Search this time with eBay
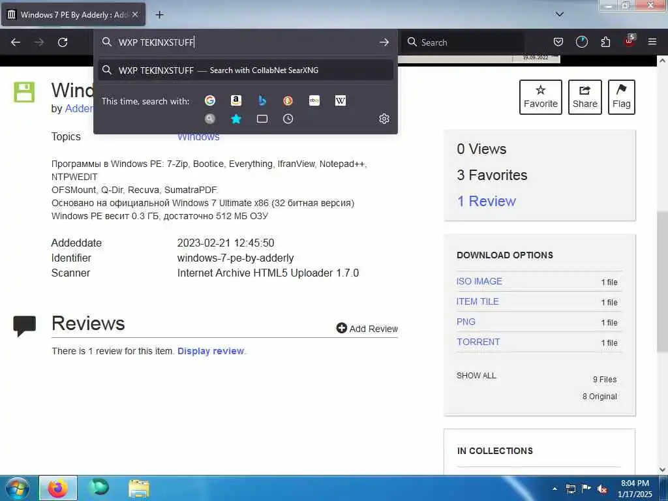 click(x=314, y=100)
